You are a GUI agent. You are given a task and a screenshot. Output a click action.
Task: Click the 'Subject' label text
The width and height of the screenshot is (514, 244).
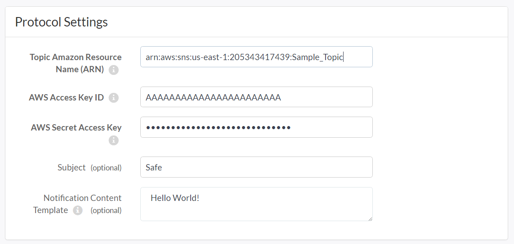pyautogui.click(x=72, y=167)
